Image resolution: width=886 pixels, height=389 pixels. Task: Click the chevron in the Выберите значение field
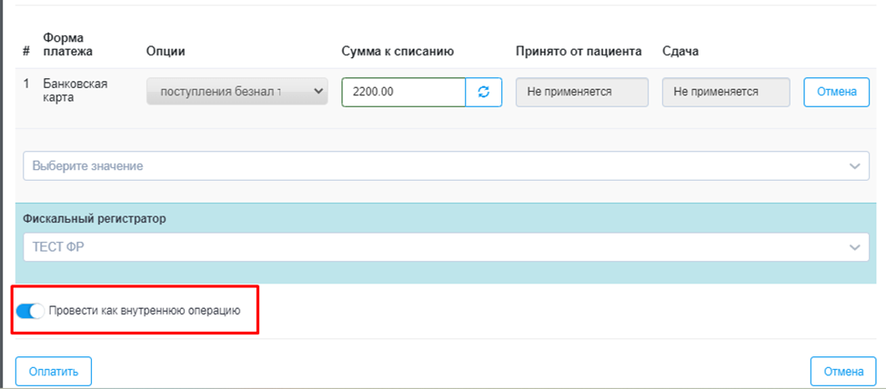click(855, 166)
